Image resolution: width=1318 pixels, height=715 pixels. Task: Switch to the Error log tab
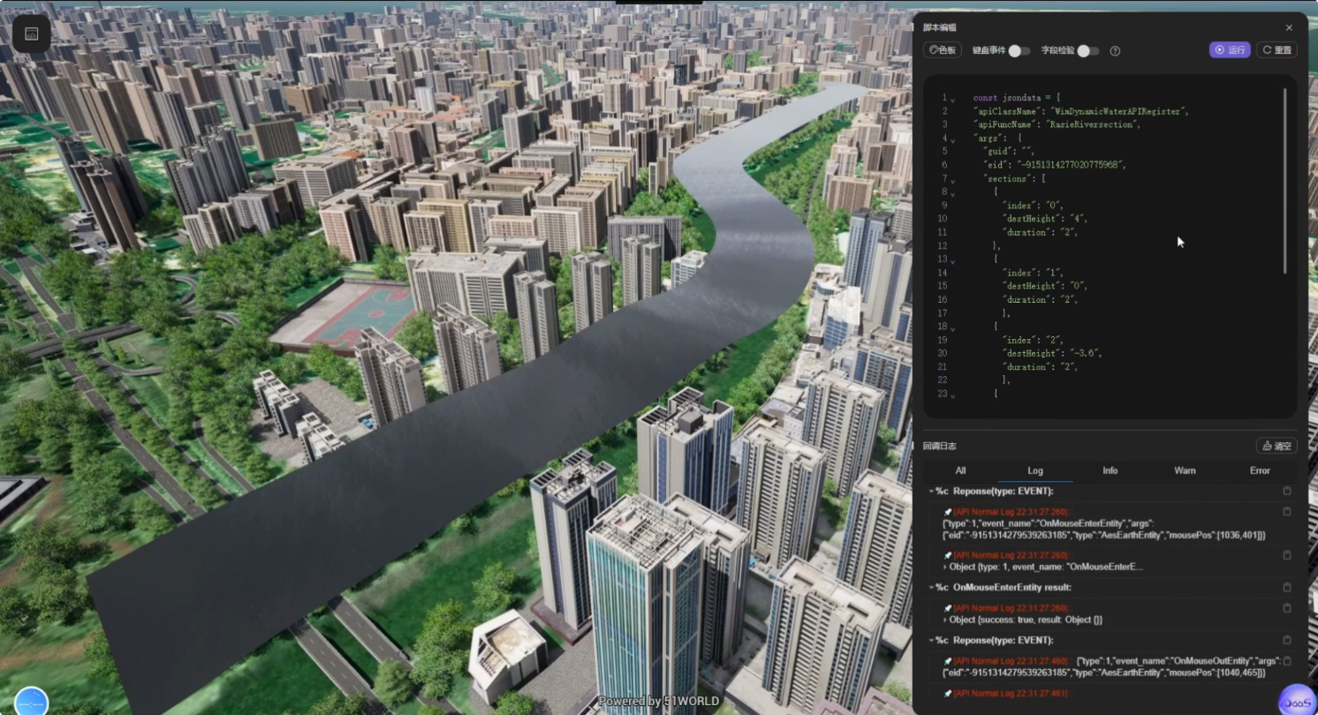tap(1260, 470)
